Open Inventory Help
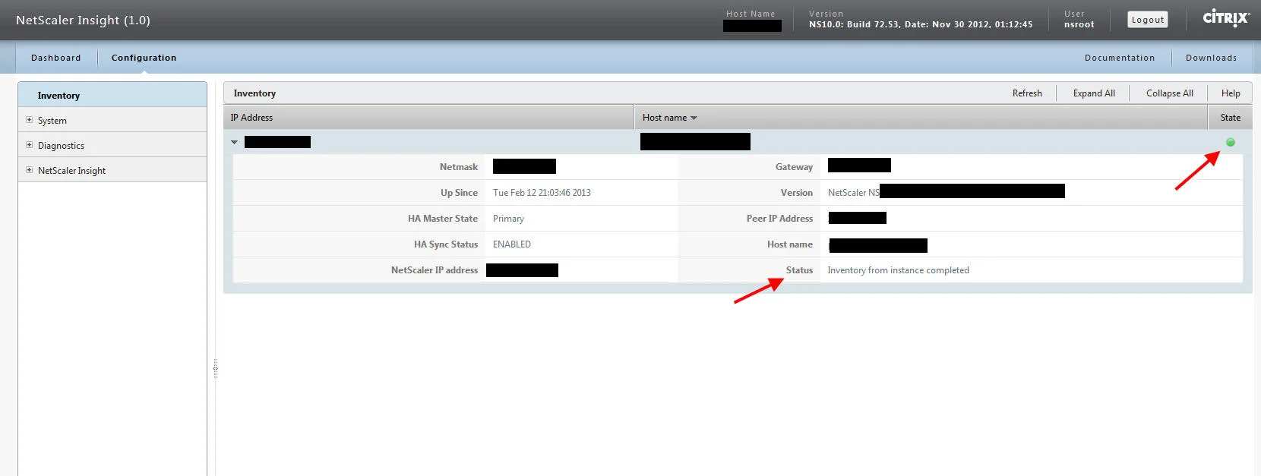Image resolution: width=1261 pixels, height=476 pixels. point(1231,93)
